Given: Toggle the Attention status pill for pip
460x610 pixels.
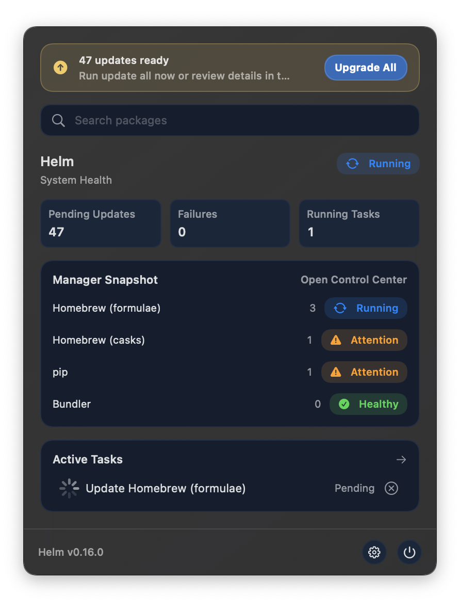Looking at the screenshot, I should [x=364, y=372].
